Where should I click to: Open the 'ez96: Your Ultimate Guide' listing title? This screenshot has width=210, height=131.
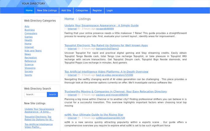point(94,115)
